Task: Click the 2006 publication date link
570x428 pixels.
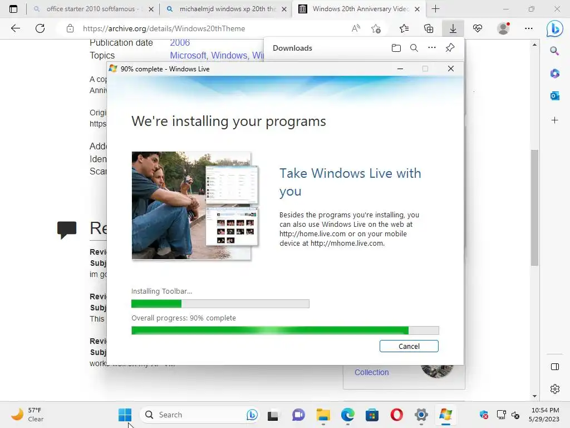Action: coord(180,42)
